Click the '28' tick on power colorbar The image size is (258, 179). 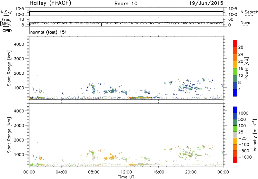click(241, 47)
